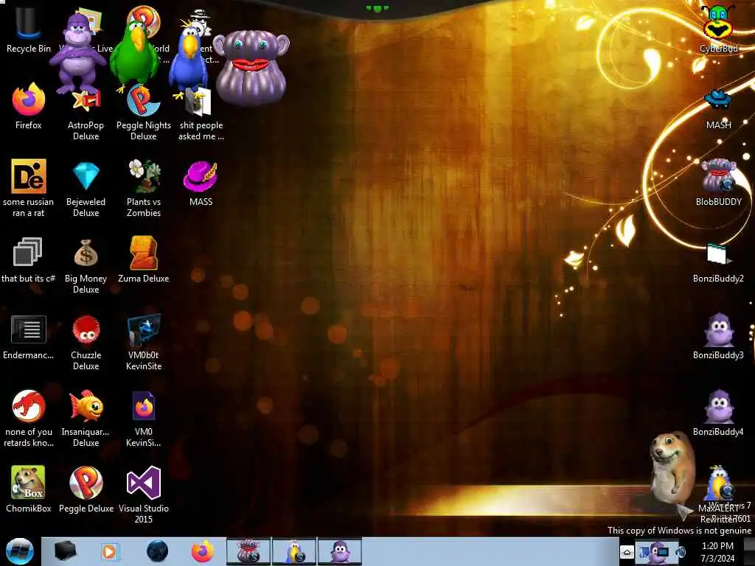Click the Show Desktop taskbar strip
The width and height of the screenshot is (755, 566).
click(749, 551)
